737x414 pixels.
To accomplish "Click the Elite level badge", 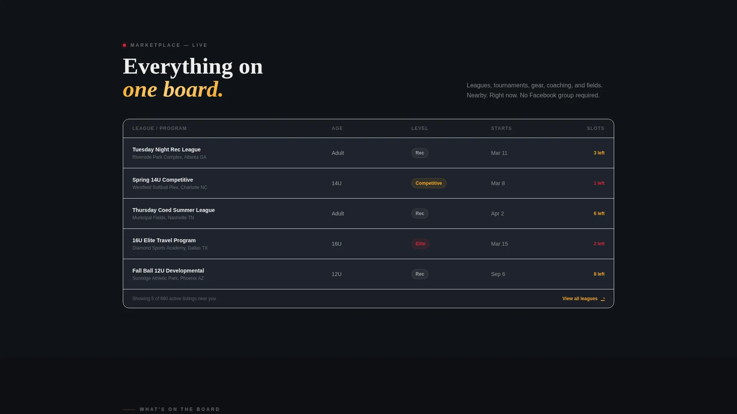I will [420, 244].
